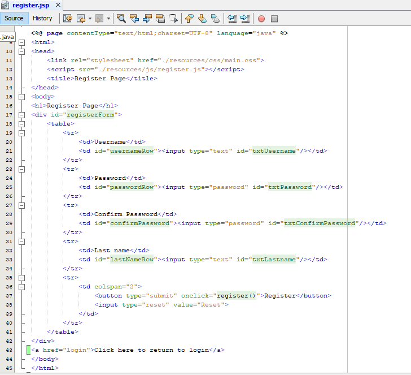Open Forward history dropdown arrow
Image resolution: width=411 pixels, height=375 pixels.
108,19
